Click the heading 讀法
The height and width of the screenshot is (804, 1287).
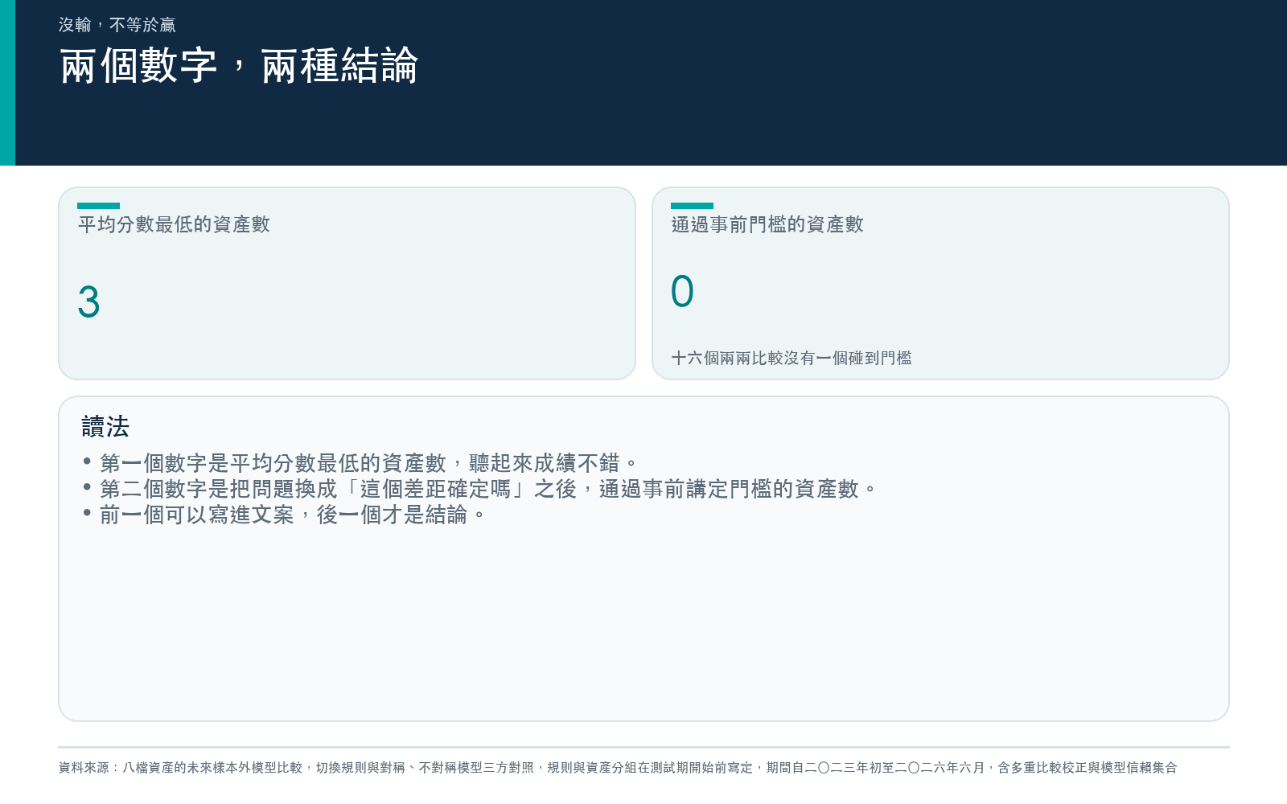pos(105,426)
